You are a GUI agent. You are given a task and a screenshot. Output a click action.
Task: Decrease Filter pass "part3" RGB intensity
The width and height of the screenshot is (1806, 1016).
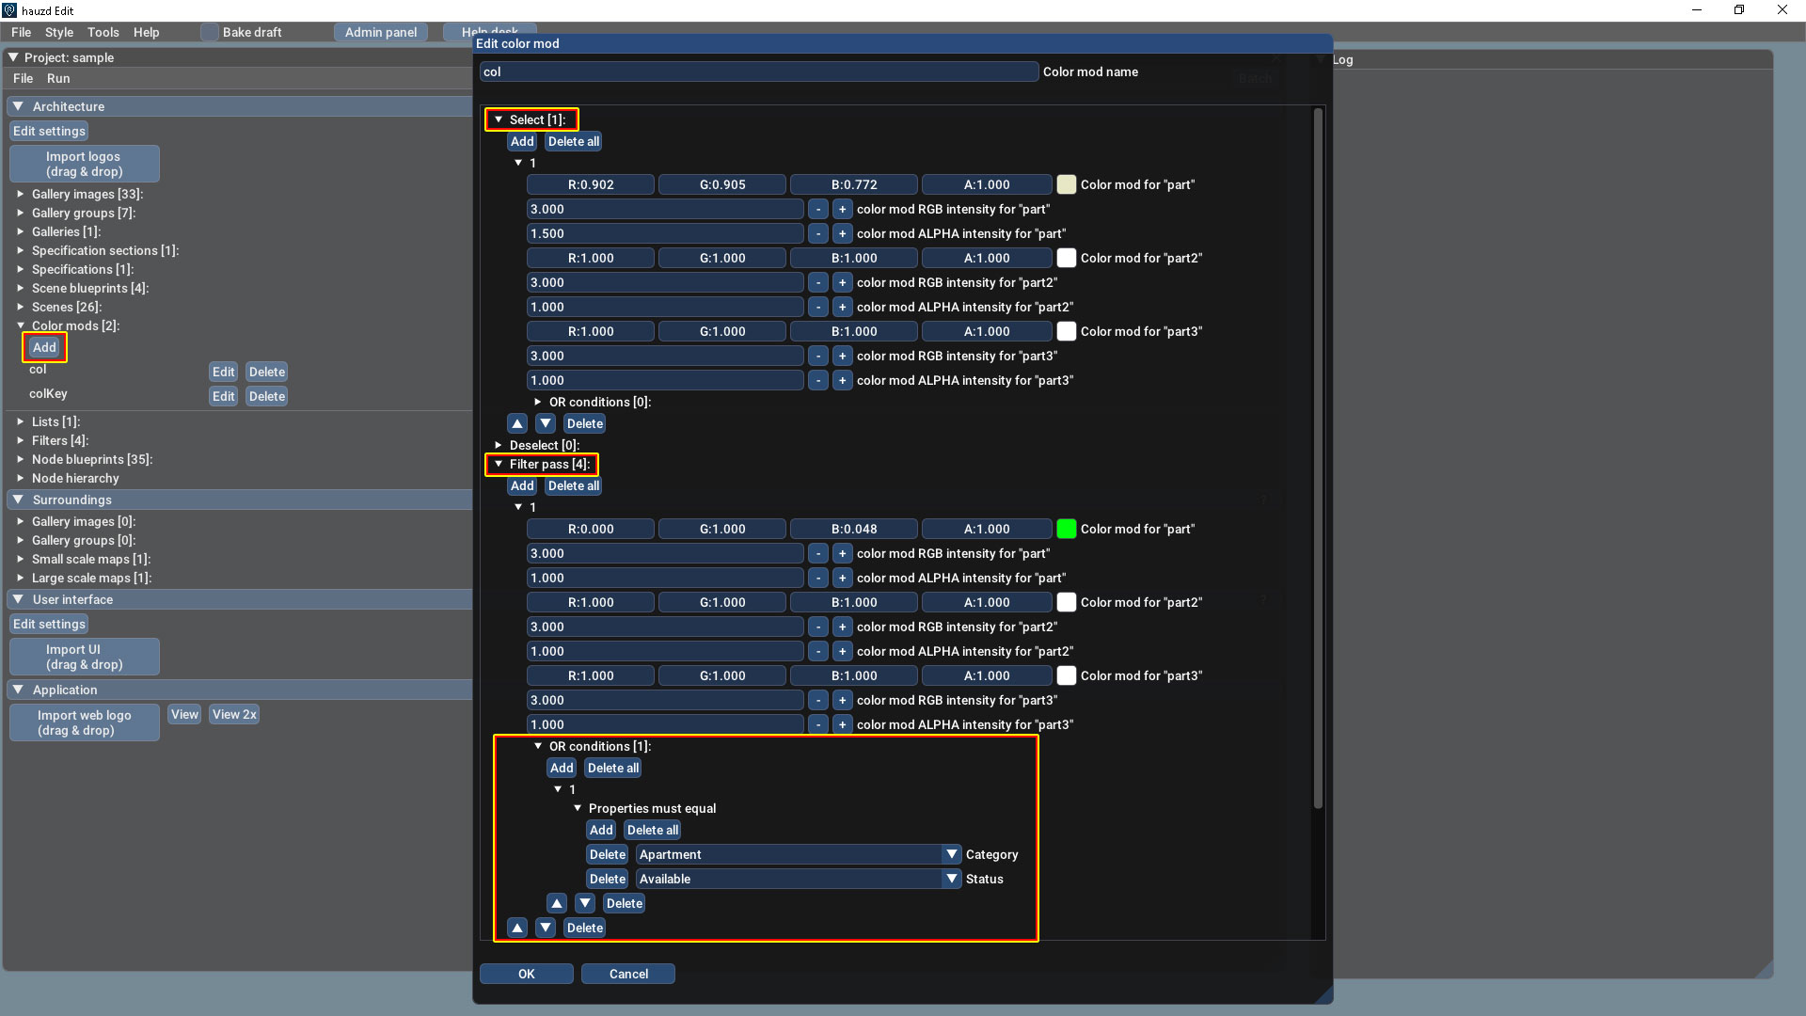coord(818,700)
